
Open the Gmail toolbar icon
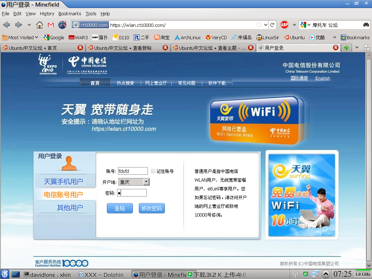click(x=51, y=25)
